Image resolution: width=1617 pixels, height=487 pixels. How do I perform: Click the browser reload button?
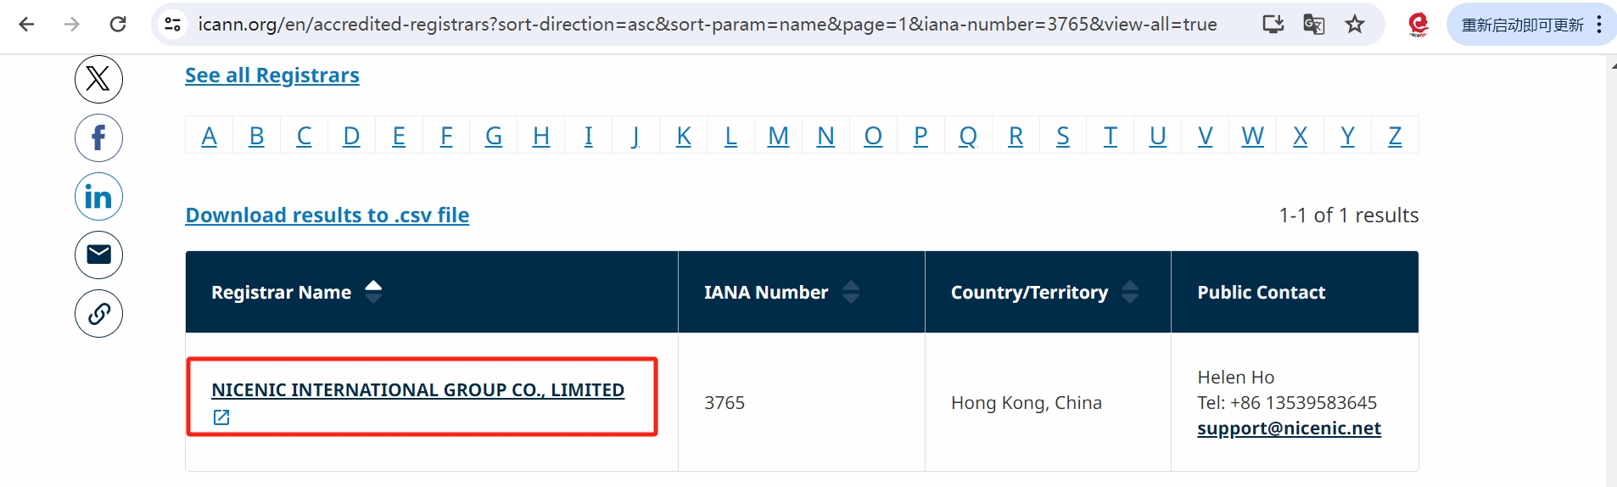[118, 24]
